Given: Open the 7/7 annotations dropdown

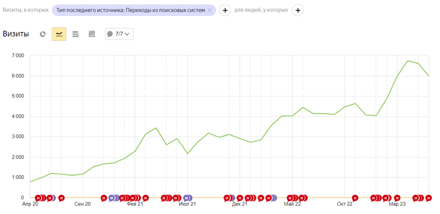Looking at the screenshot, I should pyautogui.click(x=119, y=34).
